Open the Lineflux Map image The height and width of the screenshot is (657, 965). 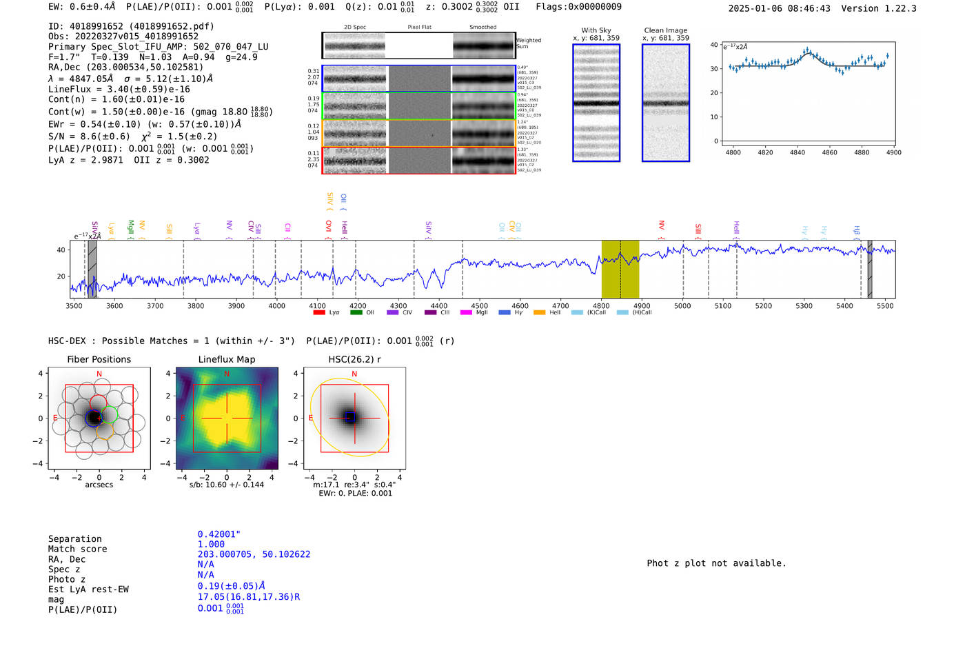point(227,418)
